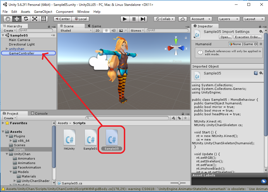This screenshot has height=192, width=268.
Task: Click the asset labels tag icon
Action: pos(263,181)
